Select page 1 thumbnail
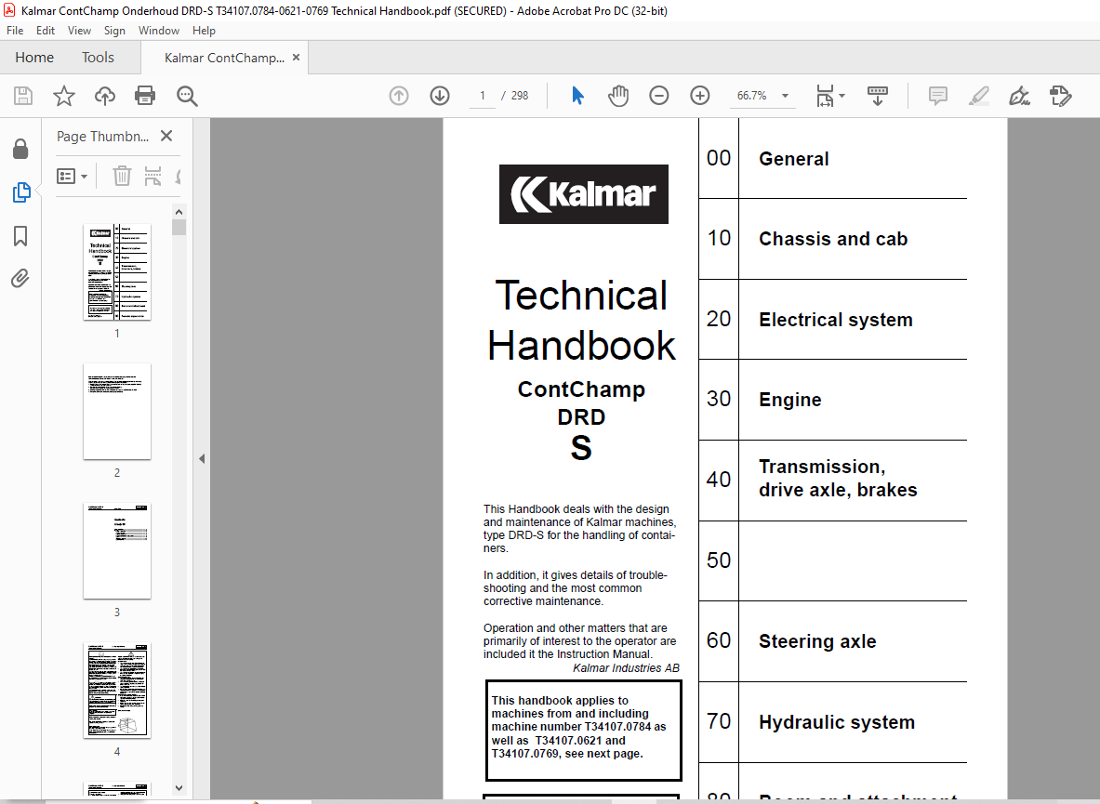 click(116, 272)
